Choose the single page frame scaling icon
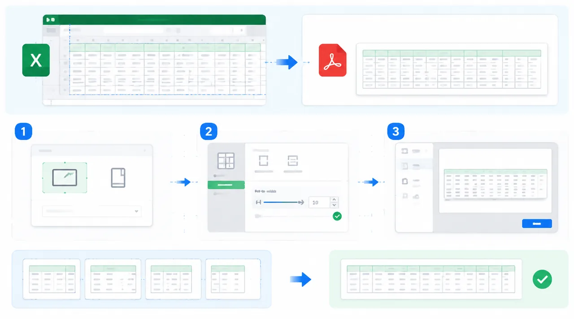The width and height of the screenshot is (574, 319). [x=264, y=160]
